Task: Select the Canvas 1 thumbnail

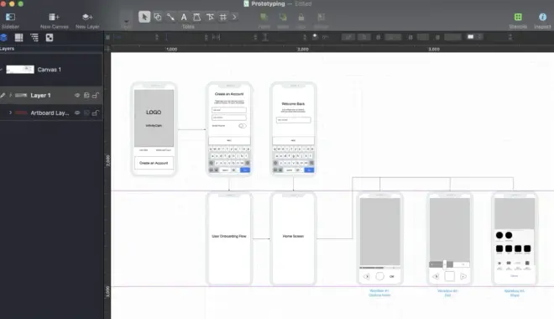Action: (20, 70)
